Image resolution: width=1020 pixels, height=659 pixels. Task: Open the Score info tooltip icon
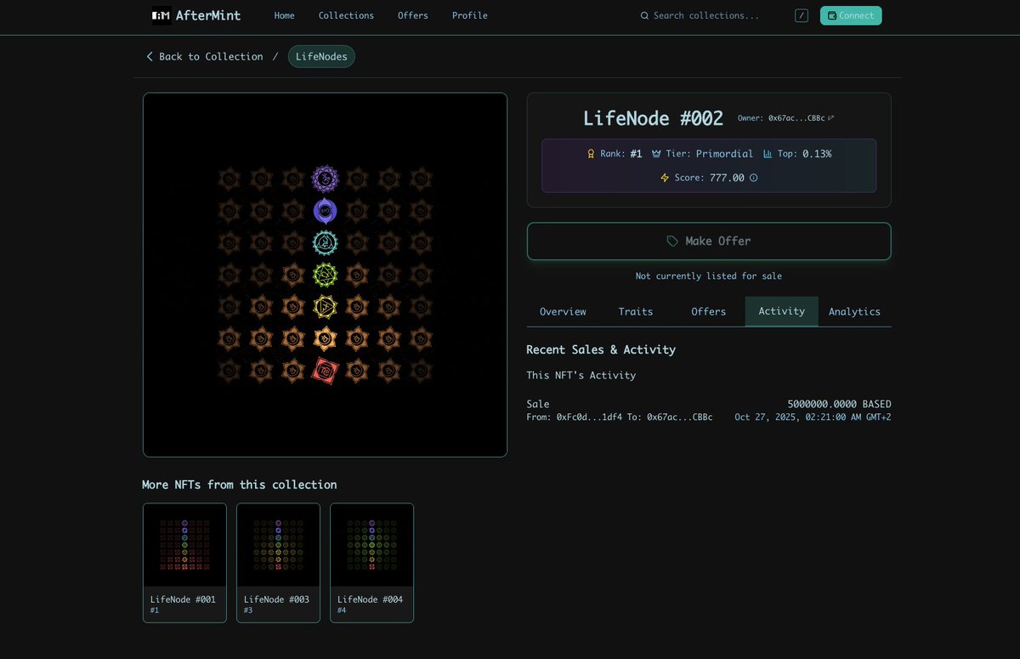(753, 178)
